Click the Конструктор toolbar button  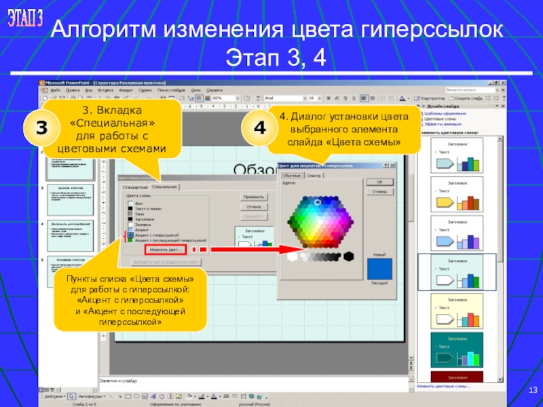430,98
